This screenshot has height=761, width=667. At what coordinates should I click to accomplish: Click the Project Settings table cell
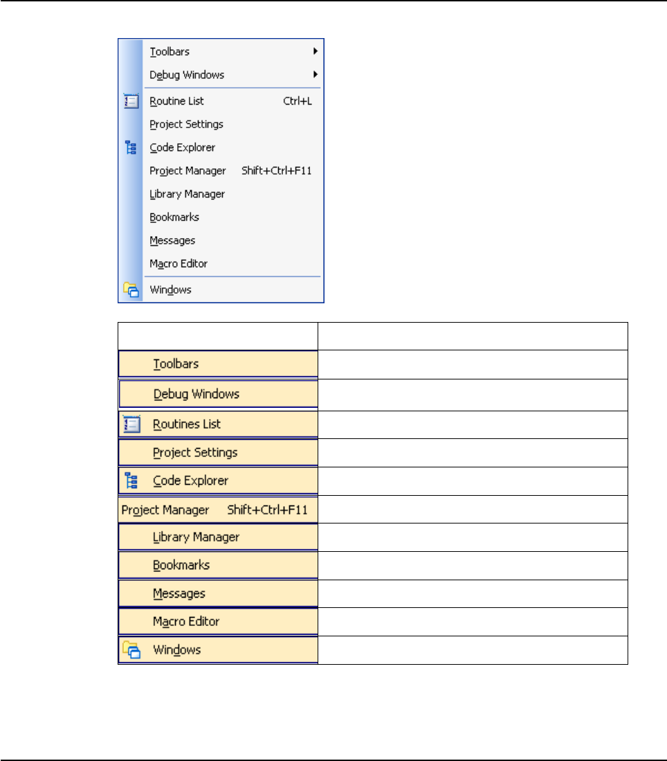[218, 452]
